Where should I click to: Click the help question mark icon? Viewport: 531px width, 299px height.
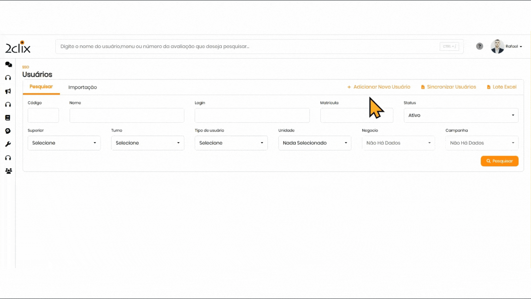[x=479, y=46]
